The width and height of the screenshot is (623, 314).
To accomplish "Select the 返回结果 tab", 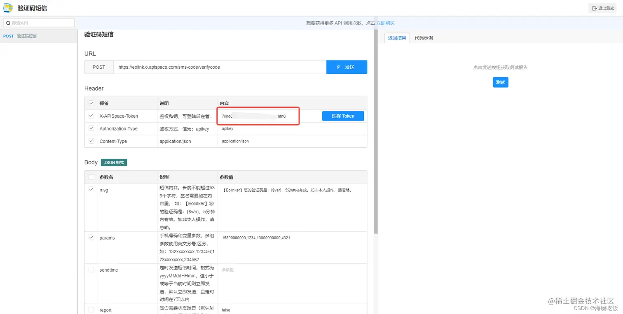I will pyautogui.click(x=397, y=37).
